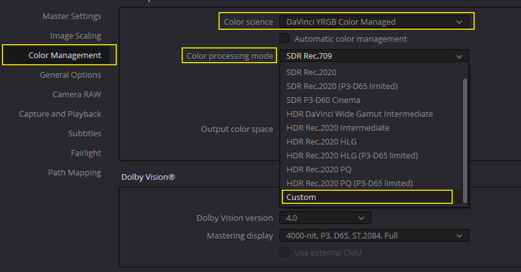Open Master Settings page
This screenshot has height=272, width=521.
(72, 16)
